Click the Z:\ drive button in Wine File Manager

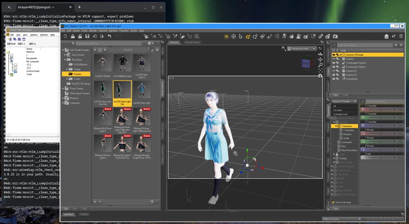pos(32,44)
